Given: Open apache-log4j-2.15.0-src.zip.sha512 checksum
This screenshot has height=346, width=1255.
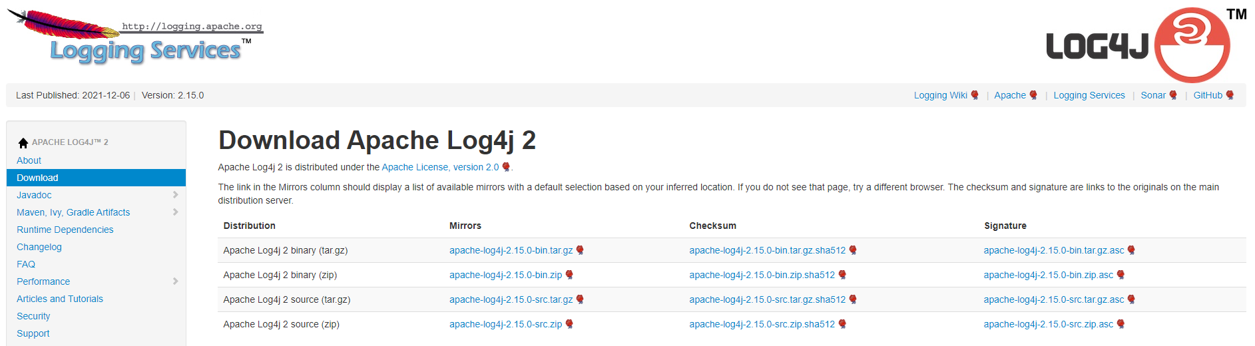Looking at the screenshot, I should (x=762, y=324).
